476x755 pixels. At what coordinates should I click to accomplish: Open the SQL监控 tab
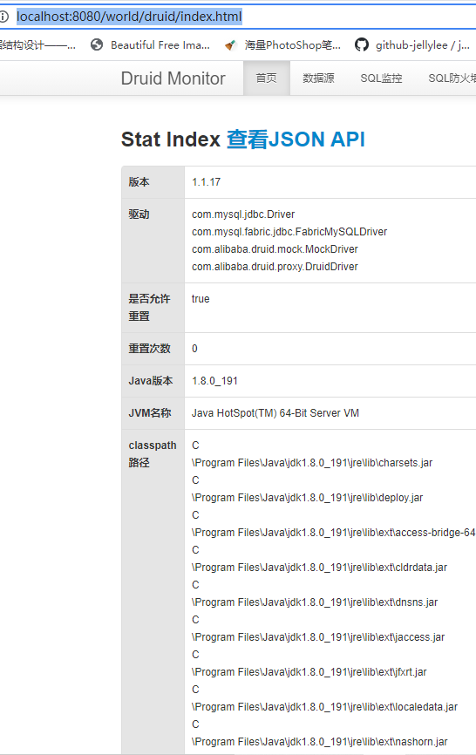[x=381, y=78]
